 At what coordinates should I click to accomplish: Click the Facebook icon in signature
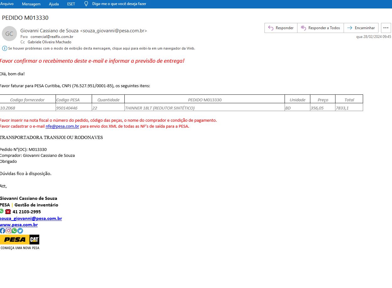pyautogui.click(x=3, y=231)
